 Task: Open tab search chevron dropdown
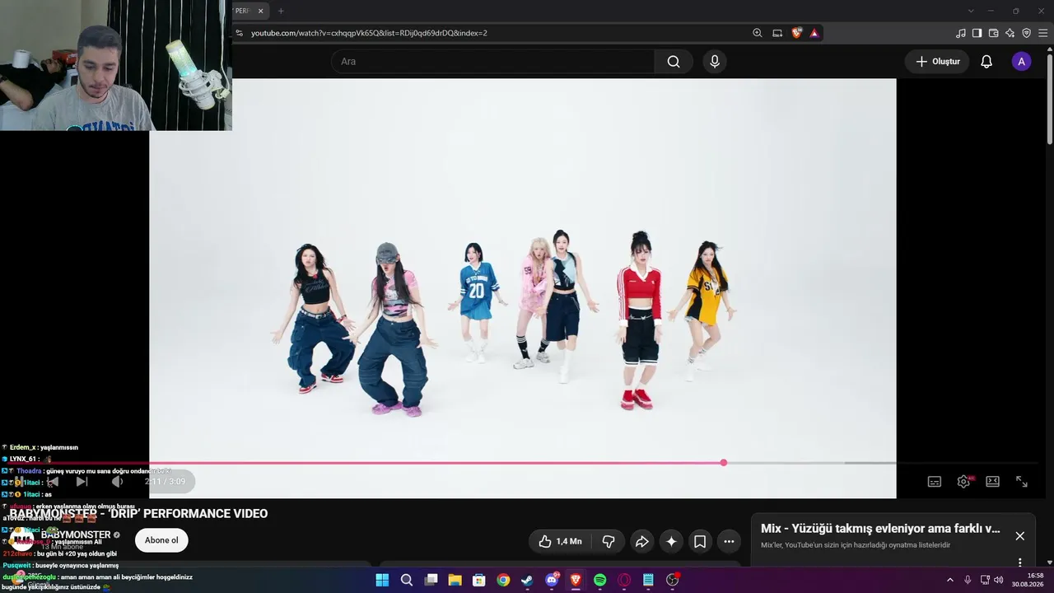coord(971,11)
